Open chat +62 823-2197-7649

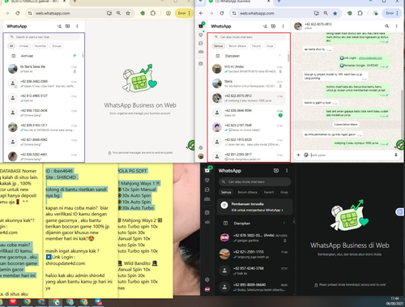tap(248, 127)
